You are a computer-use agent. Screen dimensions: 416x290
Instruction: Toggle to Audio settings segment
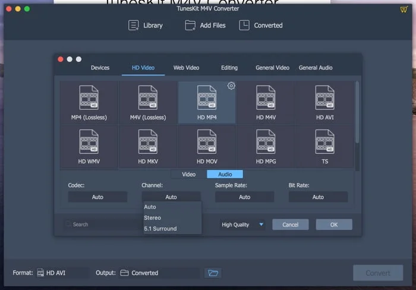(225, 174)
